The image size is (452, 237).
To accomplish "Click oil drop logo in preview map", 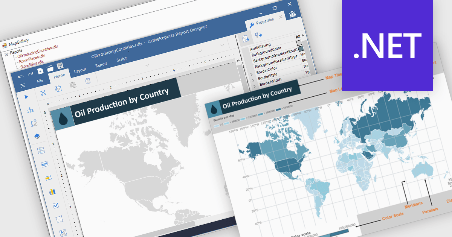I will 214,109.
